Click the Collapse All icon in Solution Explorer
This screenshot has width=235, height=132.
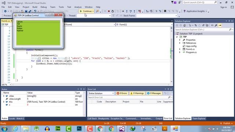[x=203, y=25]
